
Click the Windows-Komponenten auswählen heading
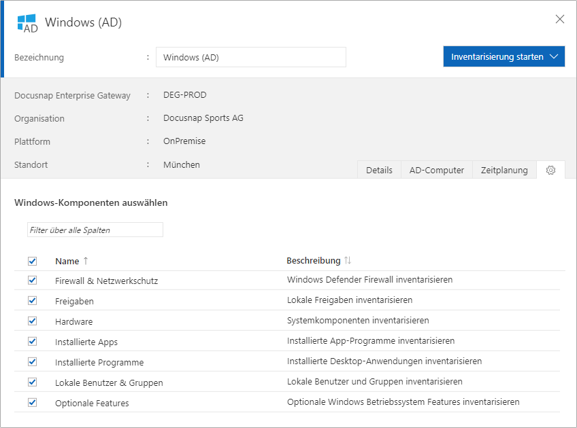coord(91,203)
